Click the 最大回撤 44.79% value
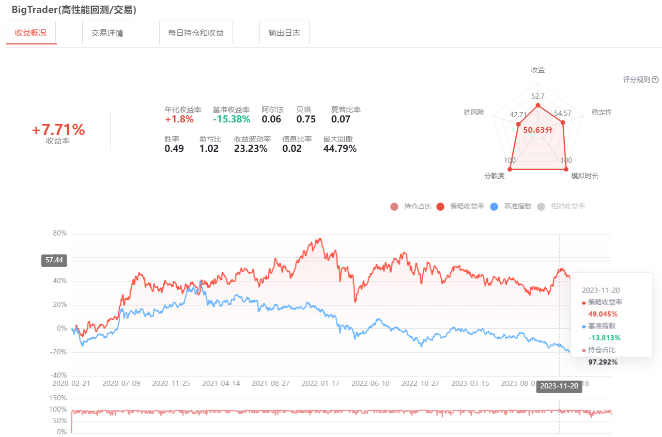 tap(340, 149)
